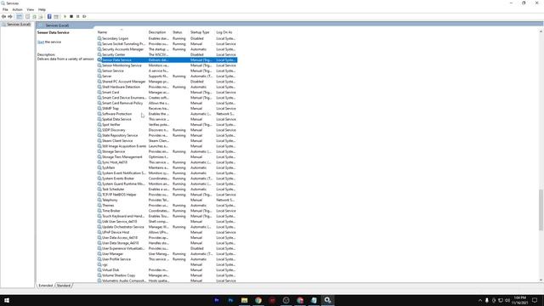
Task: Click the Services app icon on taskbar
Action: (x=327, y=300)
